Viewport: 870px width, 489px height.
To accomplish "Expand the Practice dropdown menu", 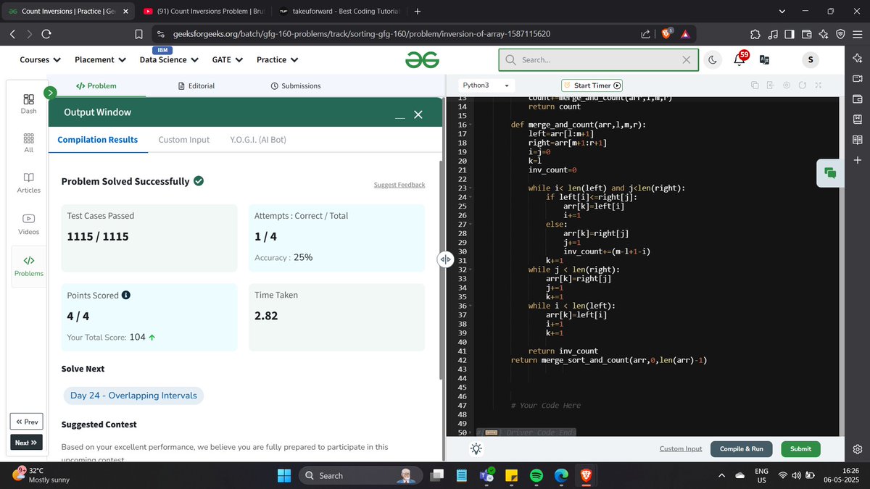I will click(277, 59).
